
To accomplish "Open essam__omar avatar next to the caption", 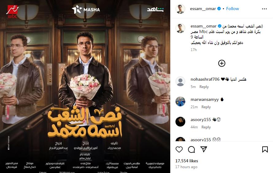I will 180,28.
